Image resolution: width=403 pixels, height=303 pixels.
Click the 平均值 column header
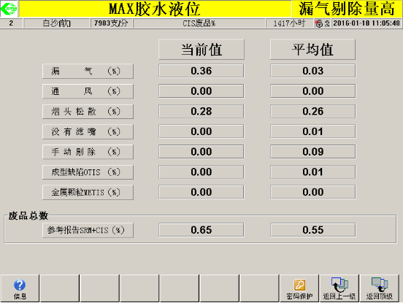point(312,50)
